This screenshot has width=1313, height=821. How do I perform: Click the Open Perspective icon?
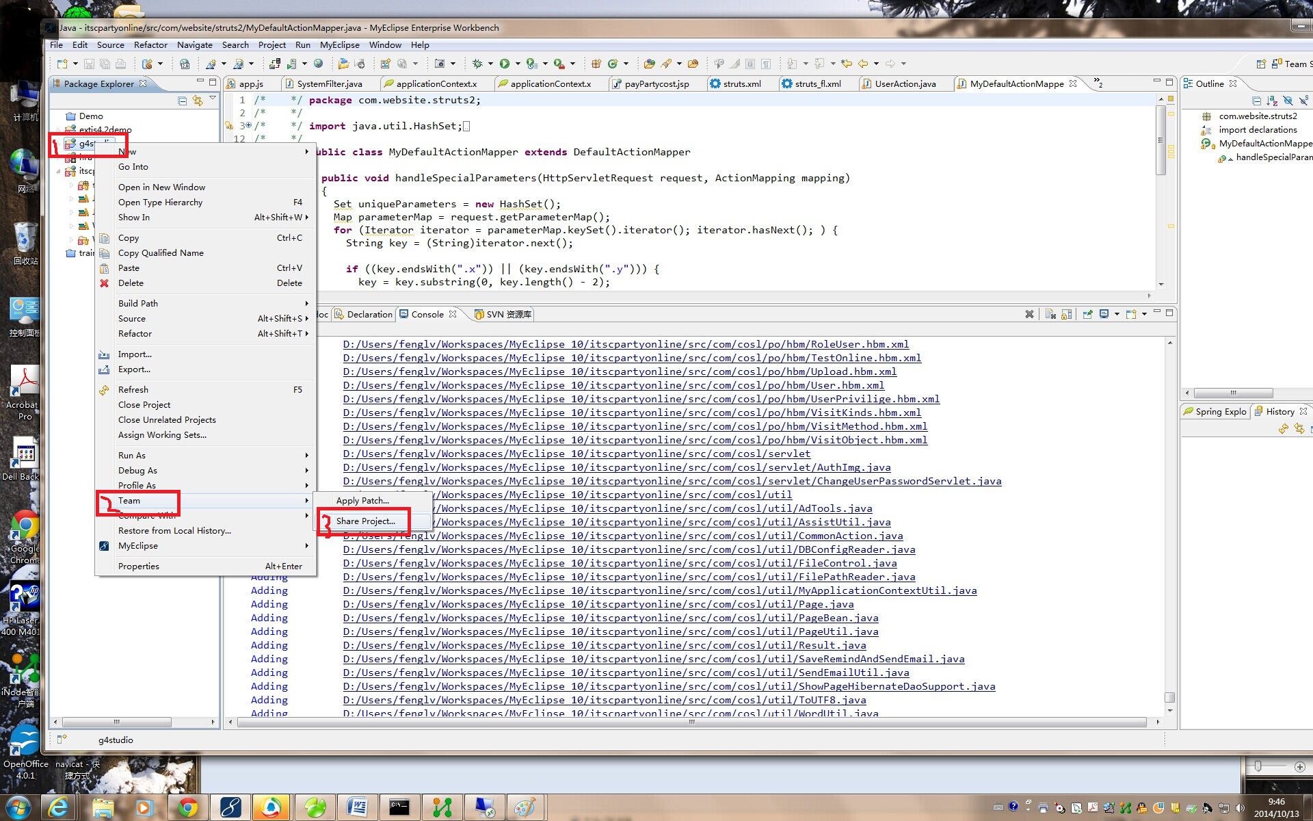click(1260, 64)
